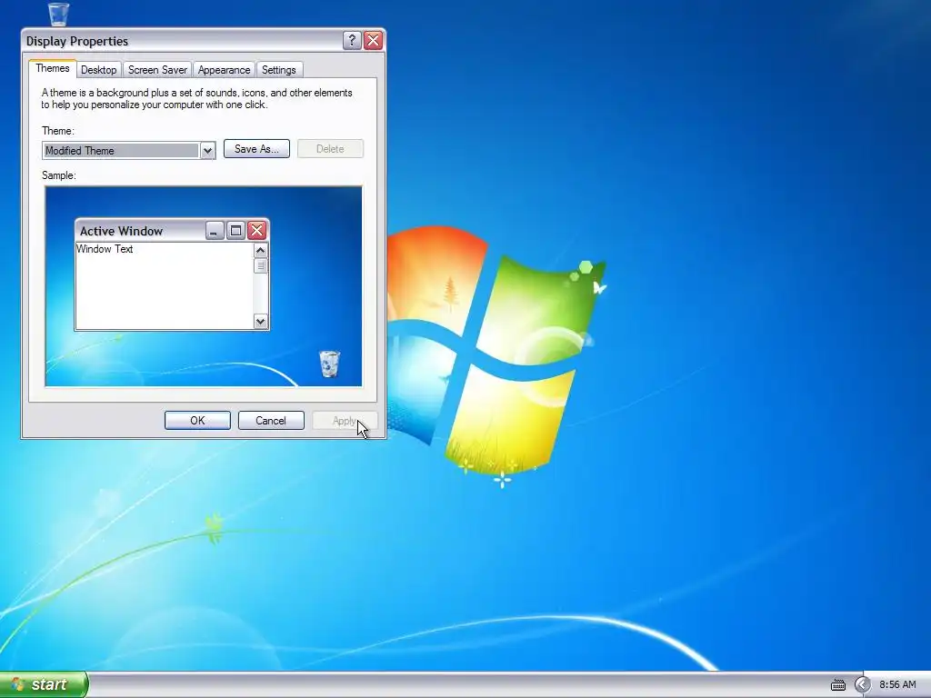
Task: Switch to the Themes tab
Action: pyautogui.click(x=52, y=68)
